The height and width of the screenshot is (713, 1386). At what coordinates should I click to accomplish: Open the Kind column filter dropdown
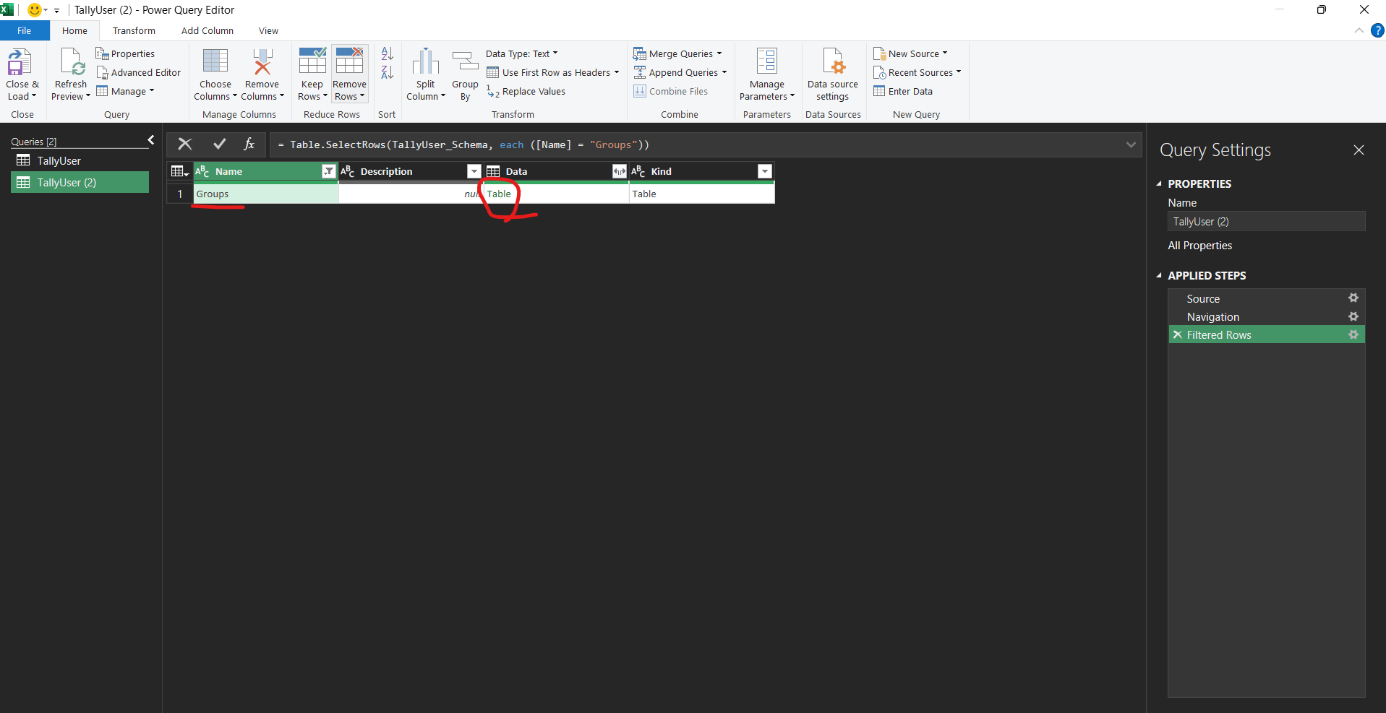coord(764,171)
